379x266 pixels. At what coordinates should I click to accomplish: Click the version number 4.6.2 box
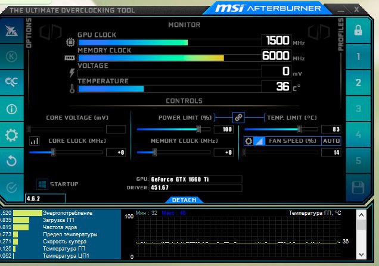(45, 199)
